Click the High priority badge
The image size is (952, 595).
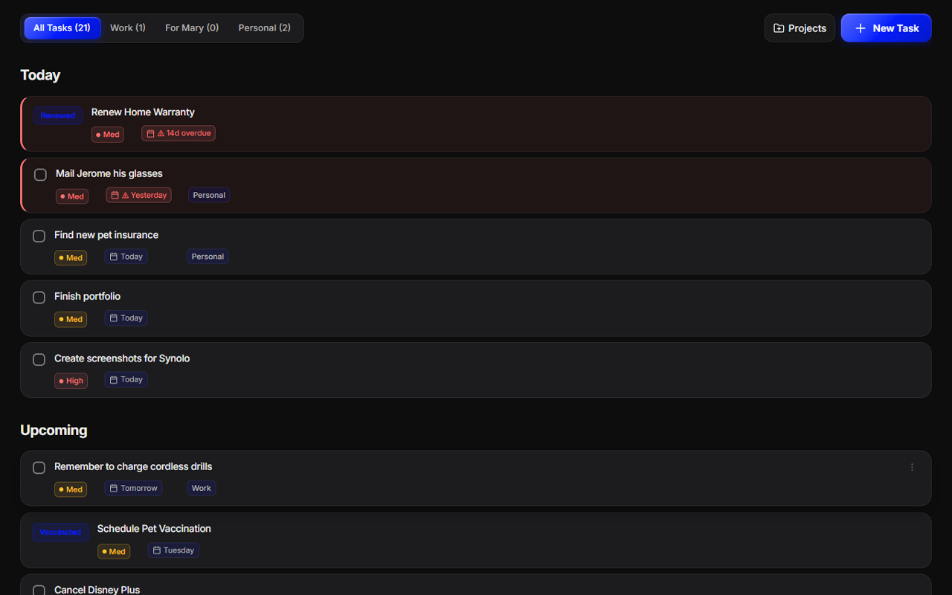[71, 381]
